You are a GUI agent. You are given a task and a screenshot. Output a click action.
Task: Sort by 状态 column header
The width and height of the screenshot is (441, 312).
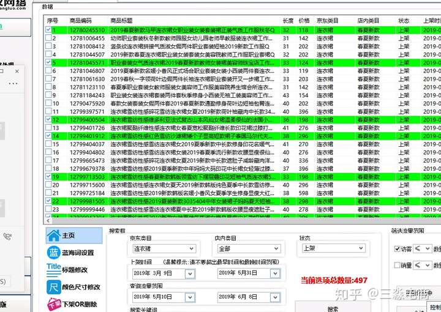pyautogui.click(x=404, y=21)
